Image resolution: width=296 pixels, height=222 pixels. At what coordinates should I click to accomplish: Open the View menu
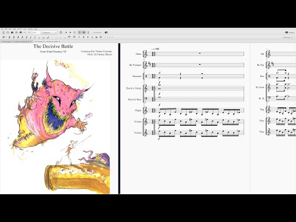(10, 29)
